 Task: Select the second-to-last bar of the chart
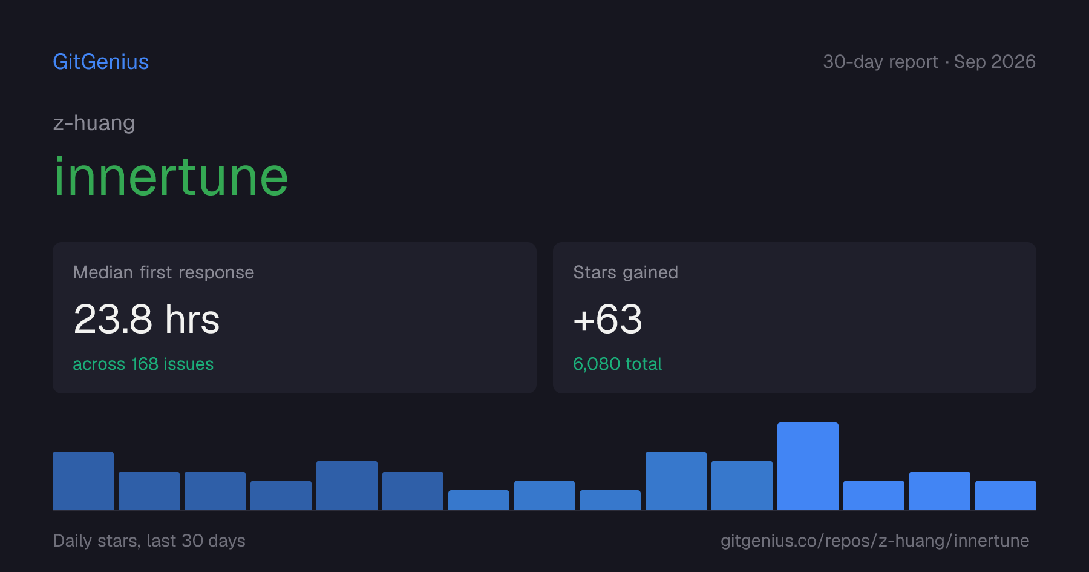point(940,490)
